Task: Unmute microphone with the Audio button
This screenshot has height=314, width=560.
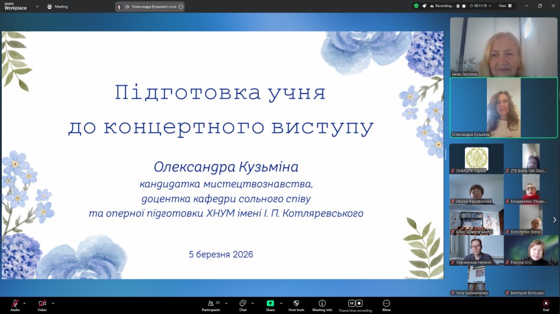Action: (15, 304)
